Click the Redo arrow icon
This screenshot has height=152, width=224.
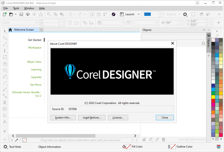coord(80,14)
